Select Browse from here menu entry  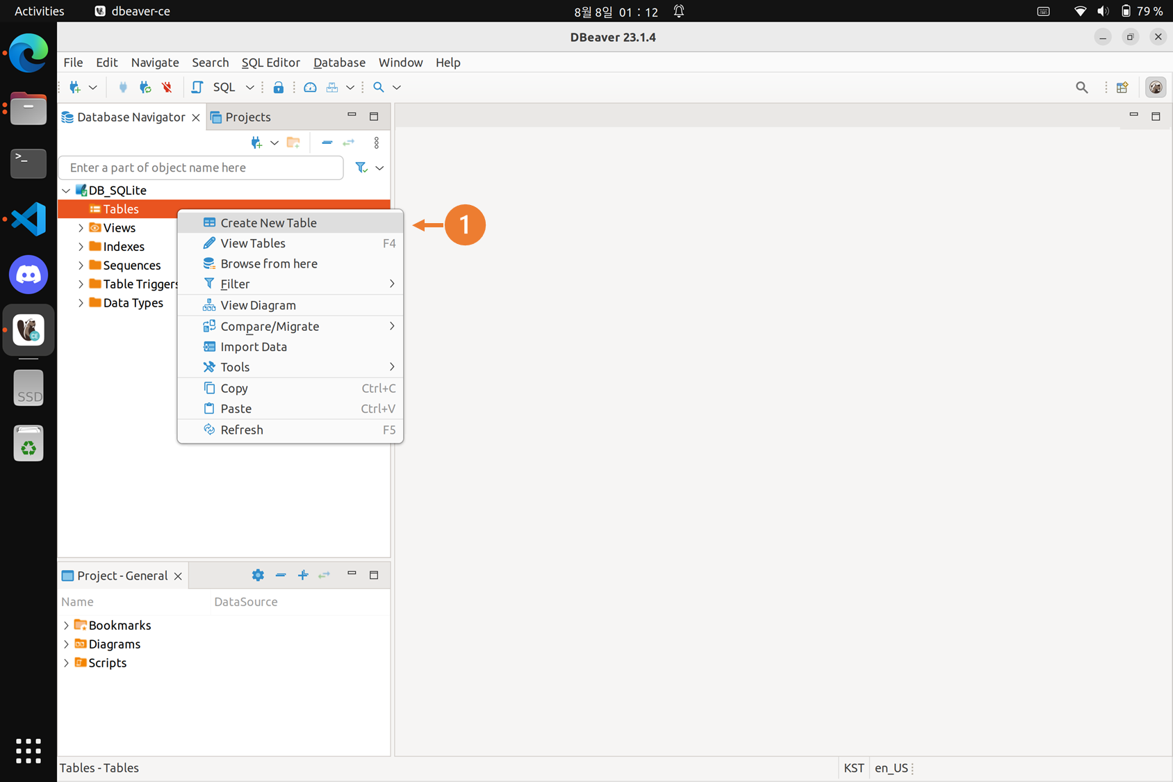pyautogui.click(x=290, y=263)
